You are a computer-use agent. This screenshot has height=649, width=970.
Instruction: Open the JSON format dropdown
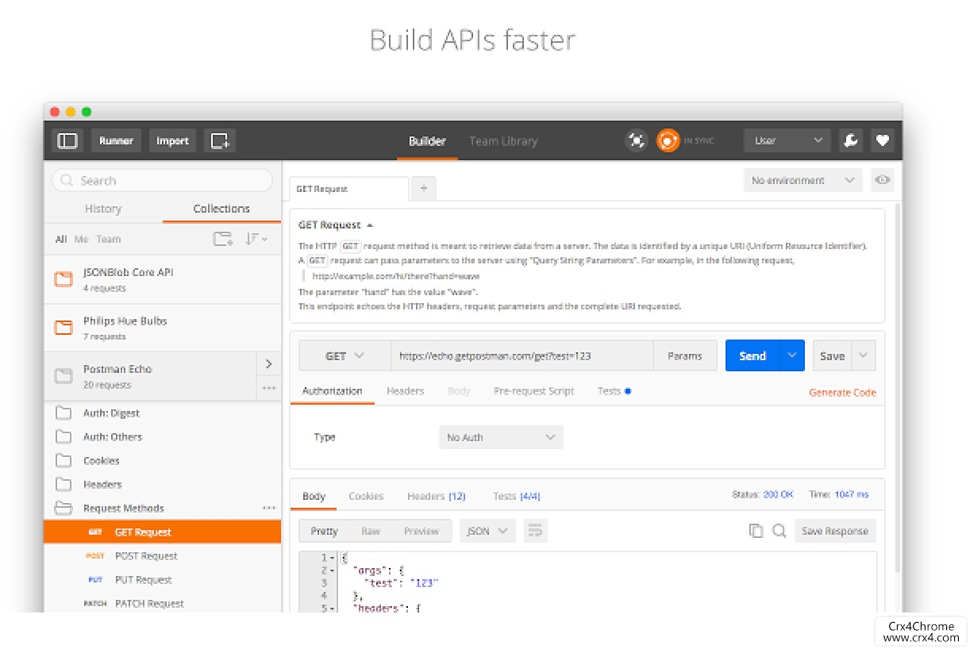click(487, 531)
